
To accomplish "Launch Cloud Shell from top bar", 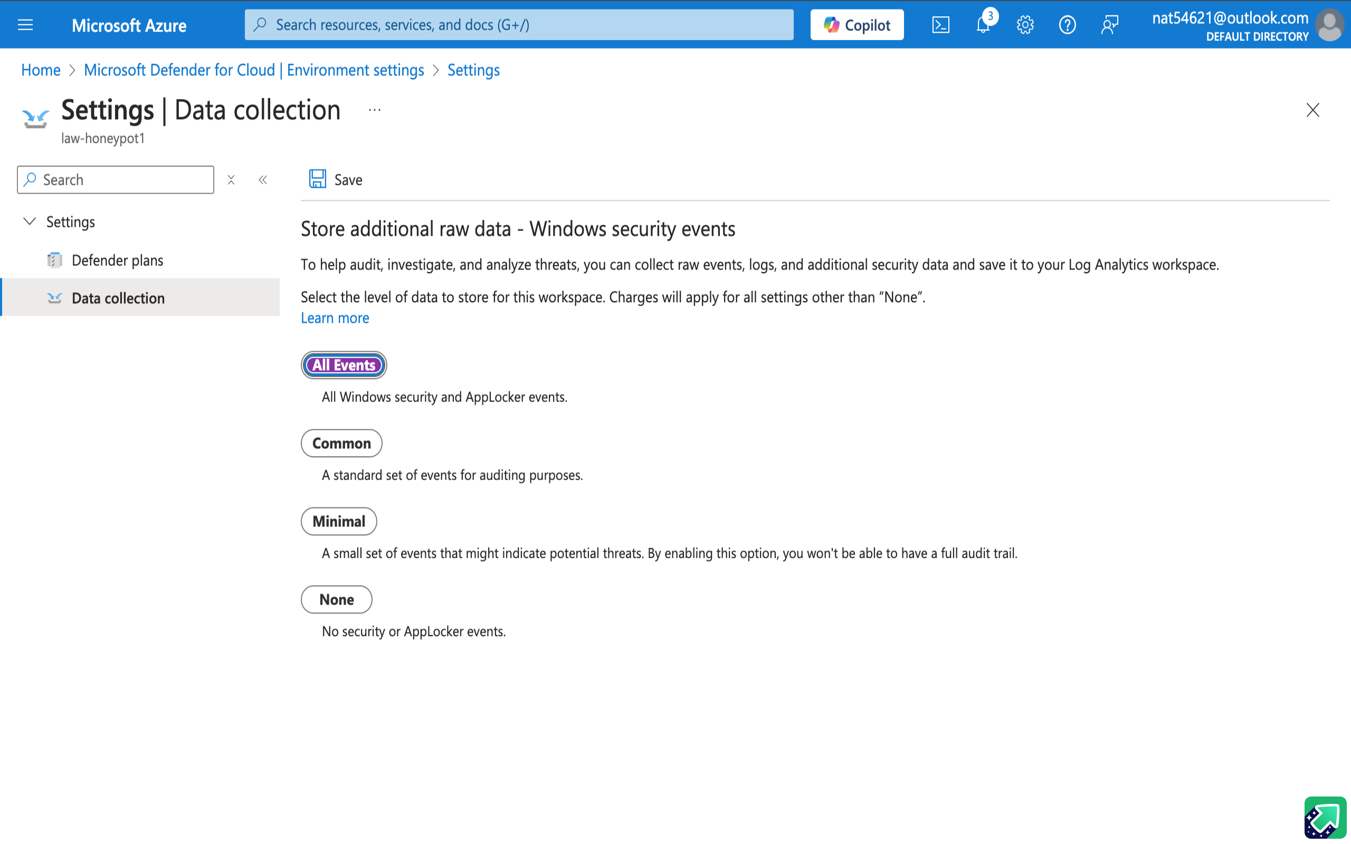I will coord(940,25).
